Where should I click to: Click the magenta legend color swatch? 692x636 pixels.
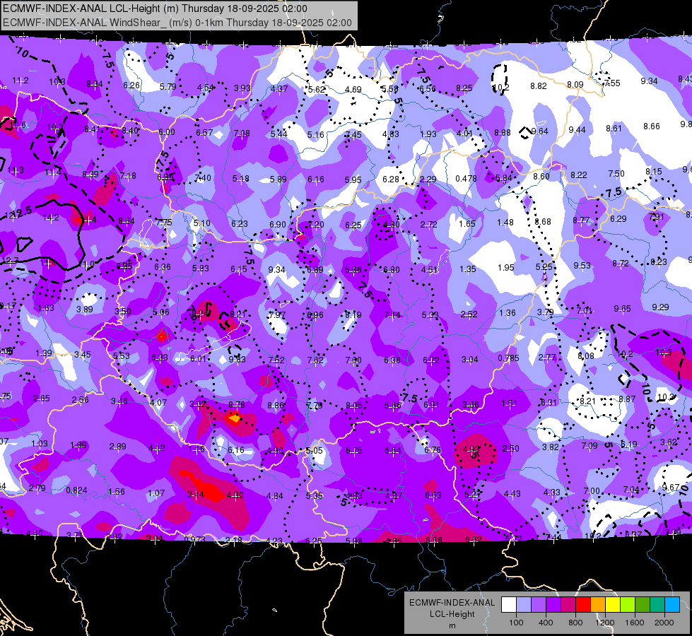tap(568, 604)
